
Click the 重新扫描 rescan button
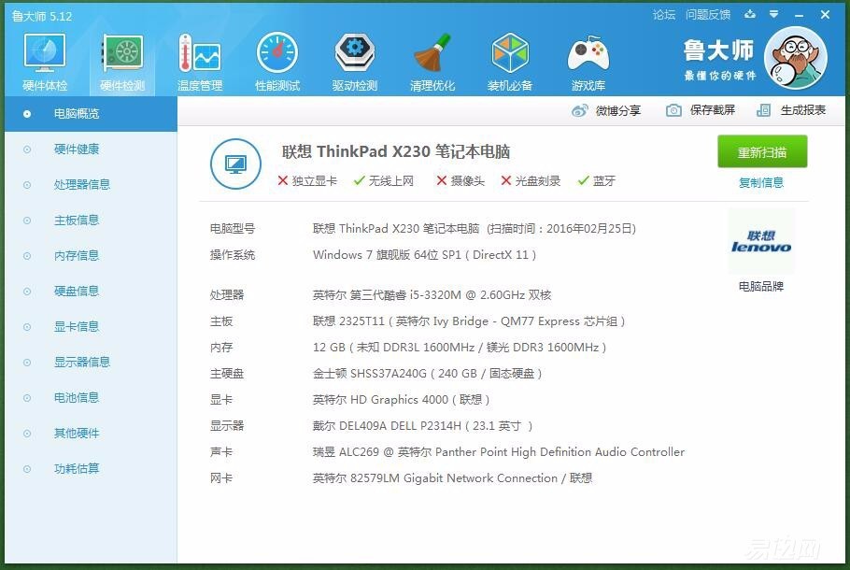[762, 151]
